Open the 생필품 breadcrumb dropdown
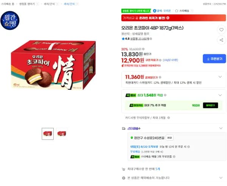Image resolution: width=227 pixels, height=186 pixels. 37,4
